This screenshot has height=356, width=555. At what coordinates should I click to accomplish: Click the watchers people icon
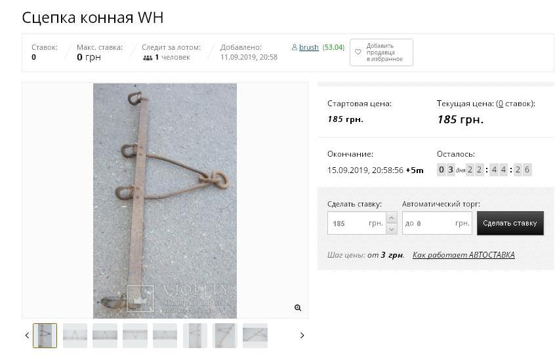[148, 57]
